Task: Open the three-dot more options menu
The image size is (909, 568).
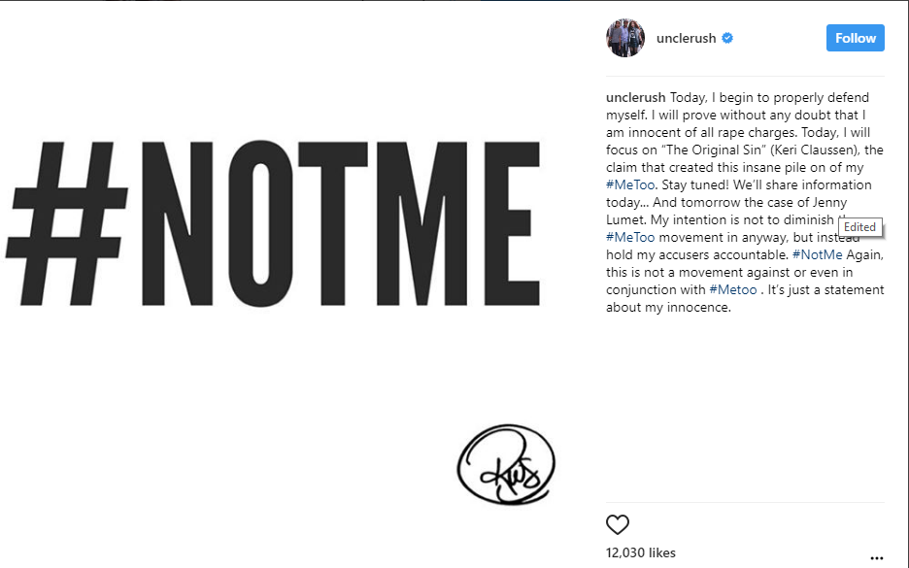Action: pyautogui.click(x=877, y=557)
